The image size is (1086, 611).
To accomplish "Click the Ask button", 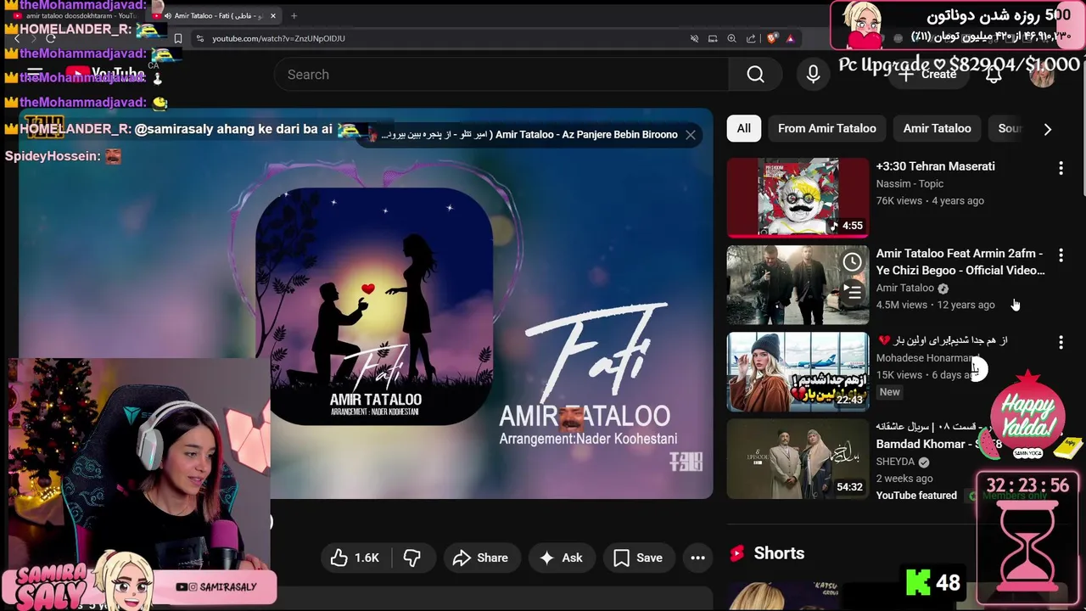I will pyautogui.click(x=561, y=558).
